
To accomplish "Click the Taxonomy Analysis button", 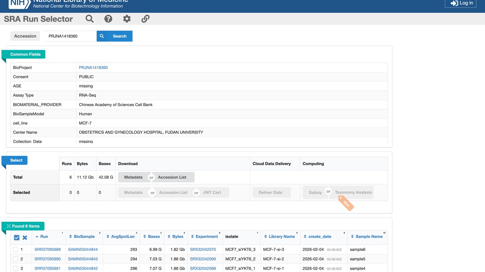I will coord(354,192).
